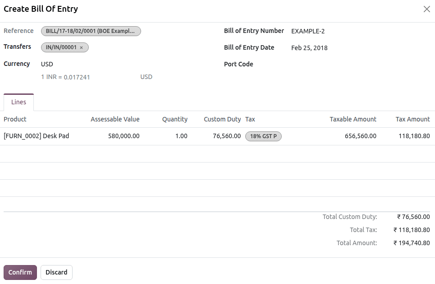Open the BILL/17-18/02/0001 reference tag
Viewport: 435px width, 284px height.
click(91, 31)
